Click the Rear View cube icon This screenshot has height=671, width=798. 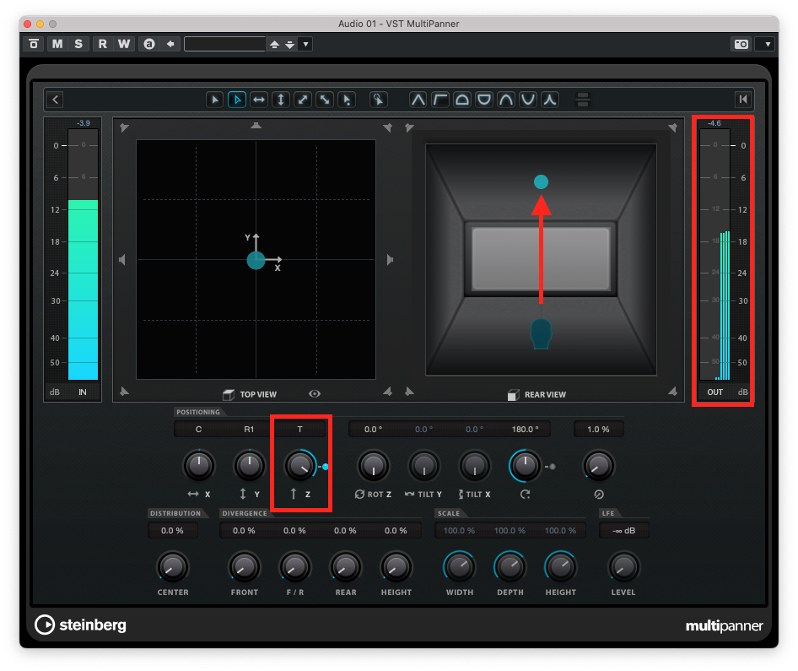click(513, 394)
